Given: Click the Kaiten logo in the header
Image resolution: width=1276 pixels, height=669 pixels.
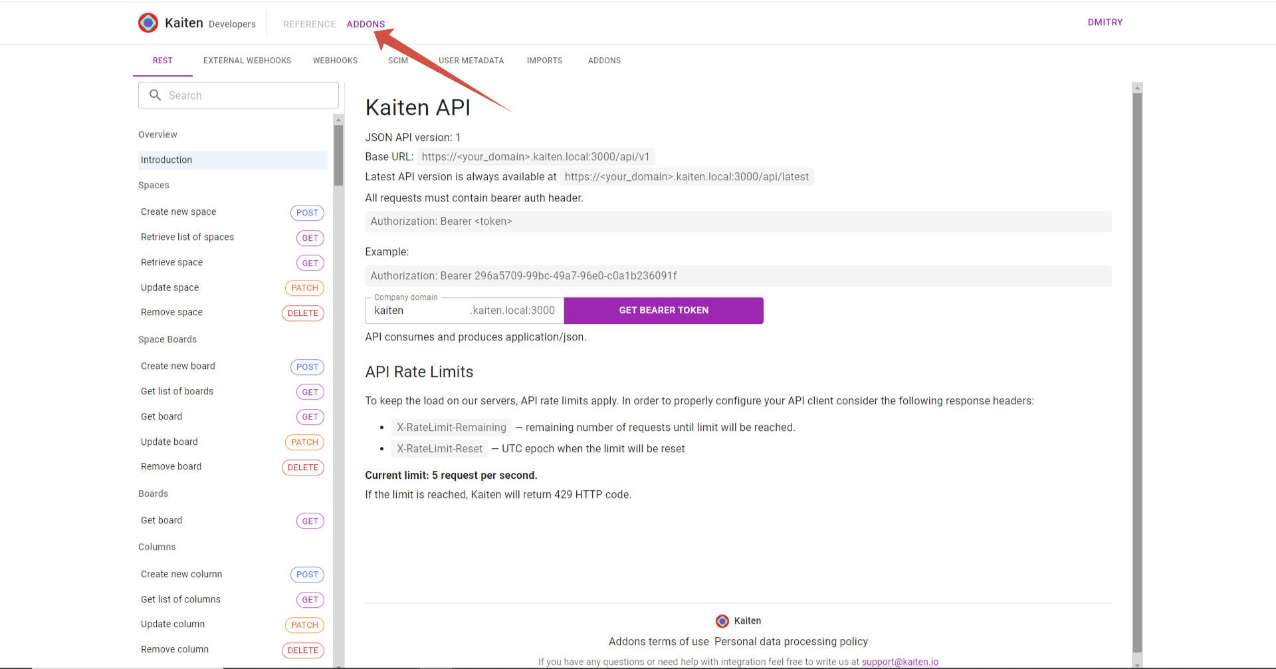Looking at the screenshot, I should (x=148, y=22).
